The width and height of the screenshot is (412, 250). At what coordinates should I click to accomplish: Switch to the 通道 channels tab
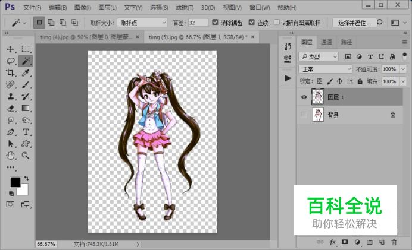[326, 42]
